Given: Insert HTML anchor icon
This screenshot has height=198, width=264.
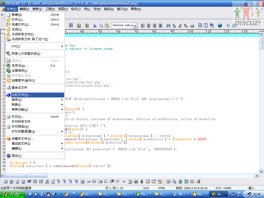Looking at the screenshot, I should tap(142, 181).
